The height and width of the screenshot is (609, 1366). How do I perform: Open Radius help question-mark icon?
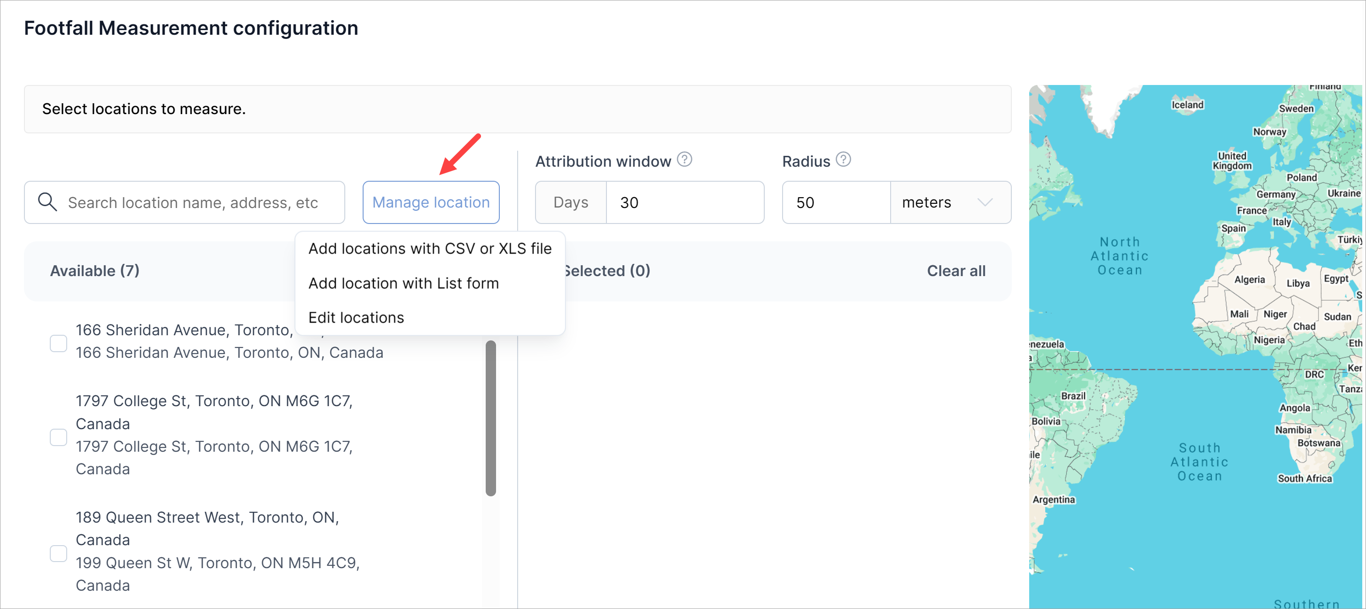coord(843,160)
